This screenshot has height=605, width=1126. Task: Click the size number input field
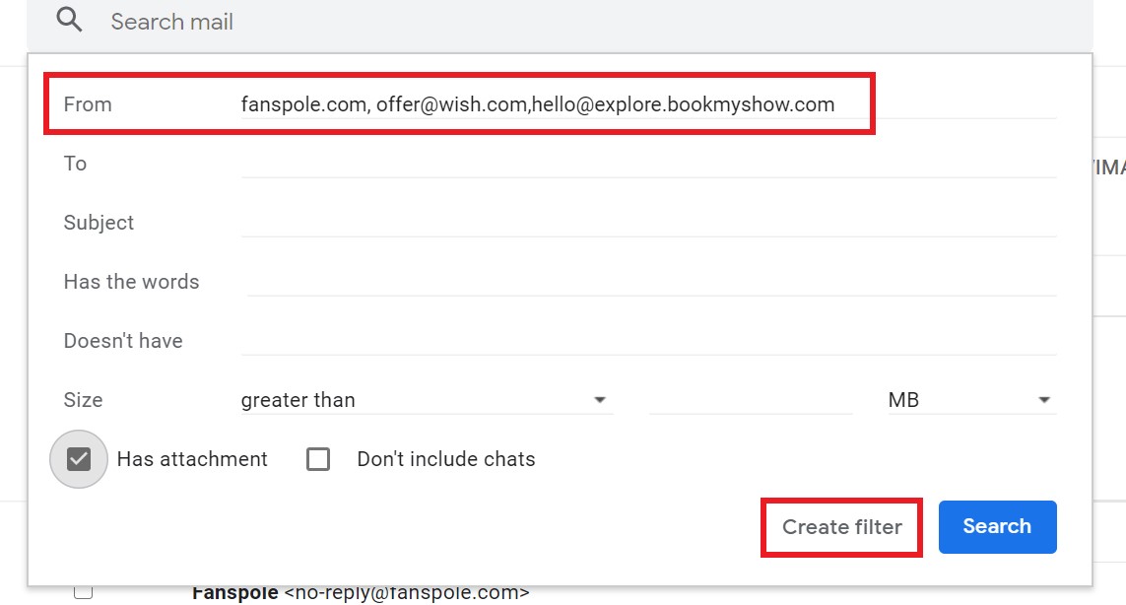[x=751, y=400]
